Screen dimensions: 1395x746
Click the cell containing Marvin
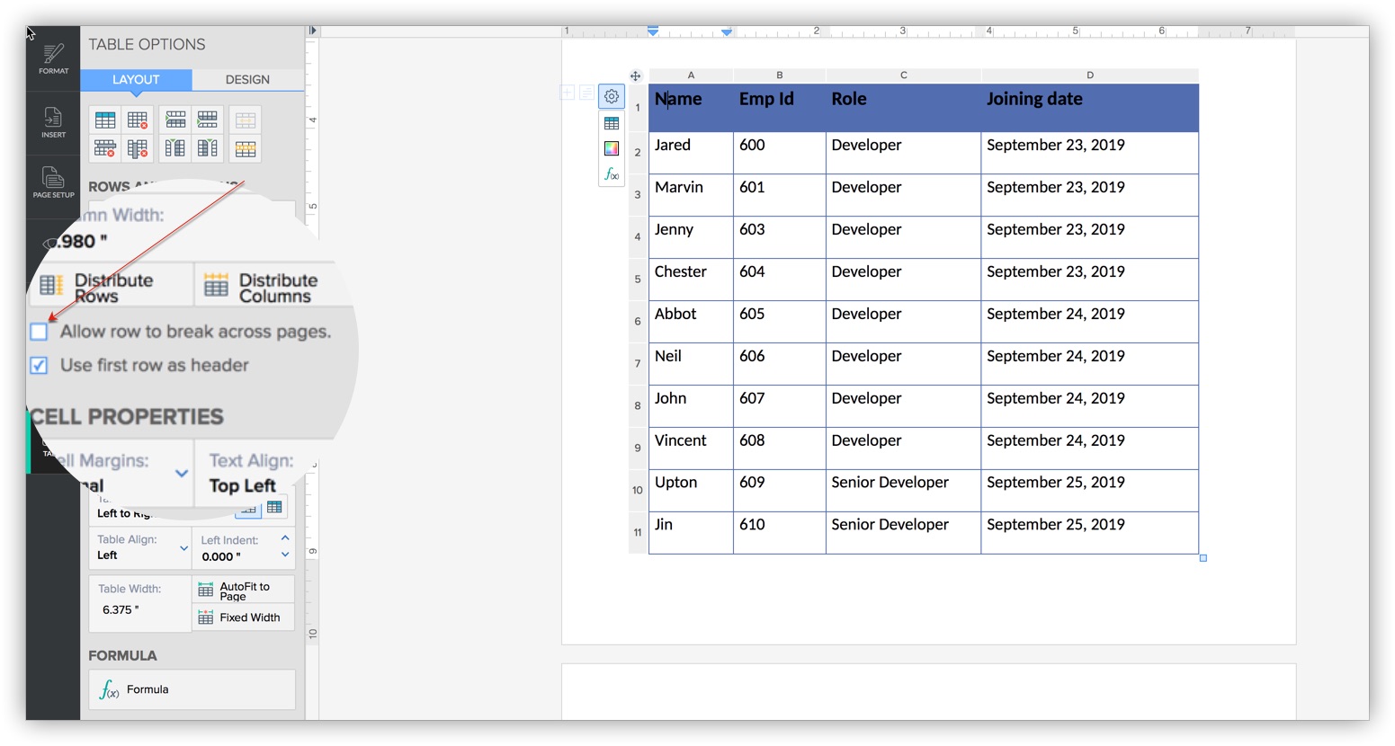coord(691,195)
